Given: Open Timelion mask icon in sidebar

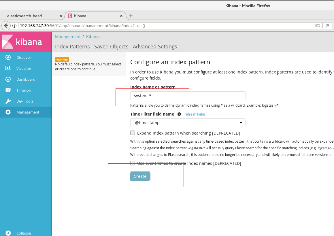Looking at the screenshot, I should (x=8, y=90).
